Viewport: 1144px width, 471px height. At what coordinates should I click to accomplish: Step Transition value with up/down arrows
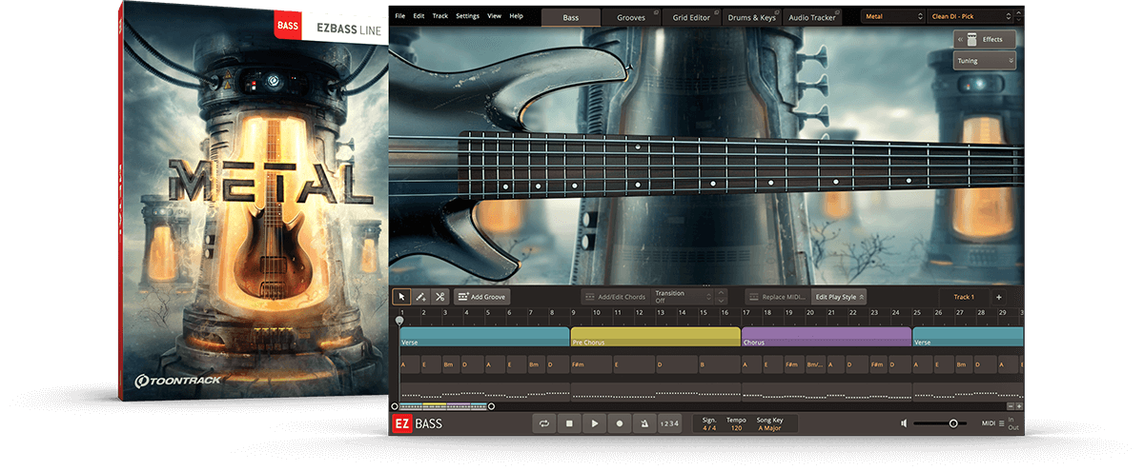tap(722, 297)
